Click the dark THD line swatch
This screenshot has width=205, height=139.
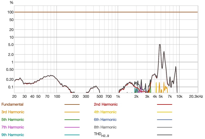tap(165, 135)
